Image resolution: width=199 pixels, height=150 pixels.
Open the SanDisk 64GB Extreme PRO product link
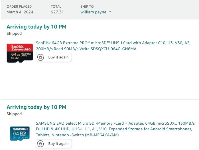click(x=113, y=46)
